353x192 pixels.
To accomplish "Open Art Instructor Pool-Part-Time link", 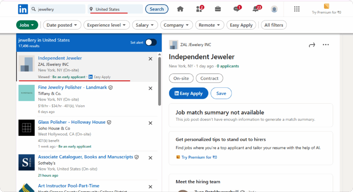I will (69, 186).
